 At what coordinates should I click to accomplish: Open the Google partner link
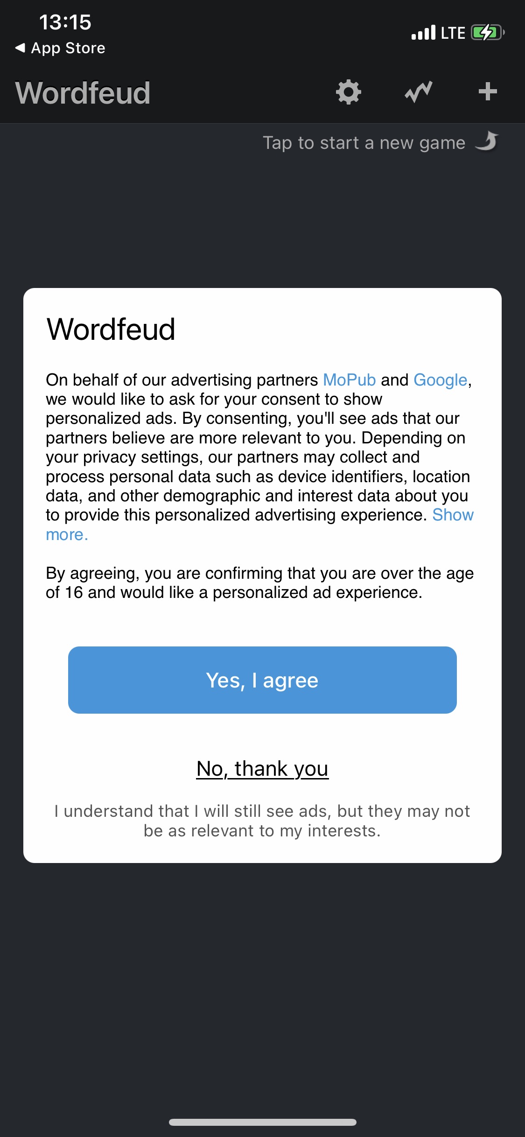(441, 380)
